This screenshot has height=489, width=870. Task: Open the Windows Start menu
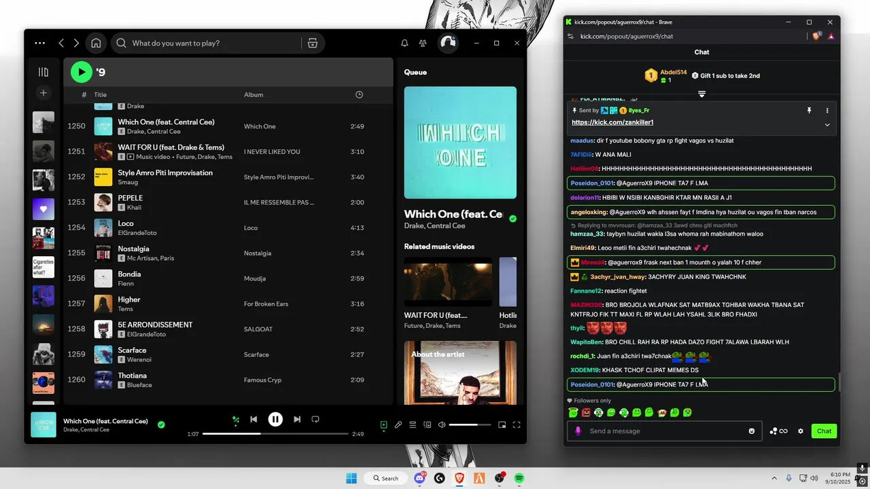click(351, 478)
